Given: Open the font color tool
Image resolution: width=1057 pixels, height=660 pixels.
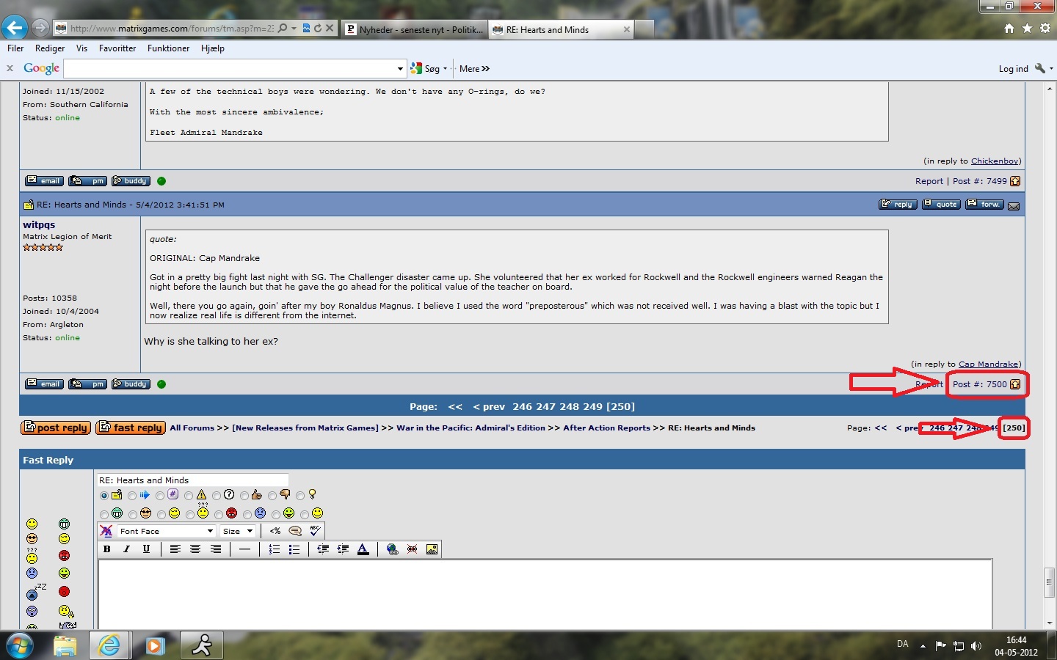Looking at the screenshot, I should (x=363, y=549).
